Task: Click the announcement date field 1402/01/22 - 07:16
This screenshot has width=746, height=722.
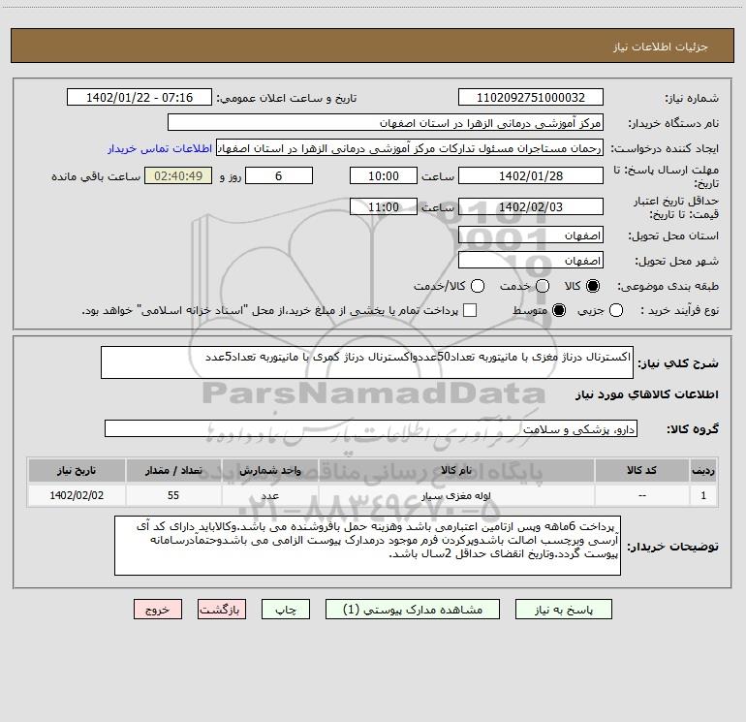Action: tap(140, 98)
